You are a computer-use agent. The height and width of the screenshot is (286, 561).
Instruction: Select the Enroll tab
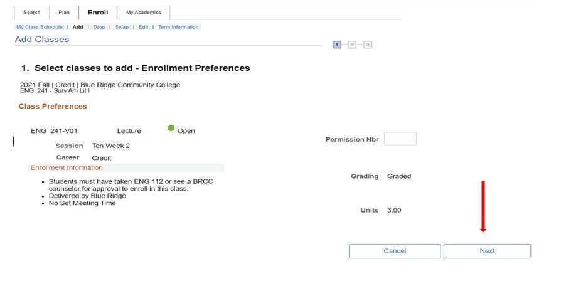coord(98,13)
